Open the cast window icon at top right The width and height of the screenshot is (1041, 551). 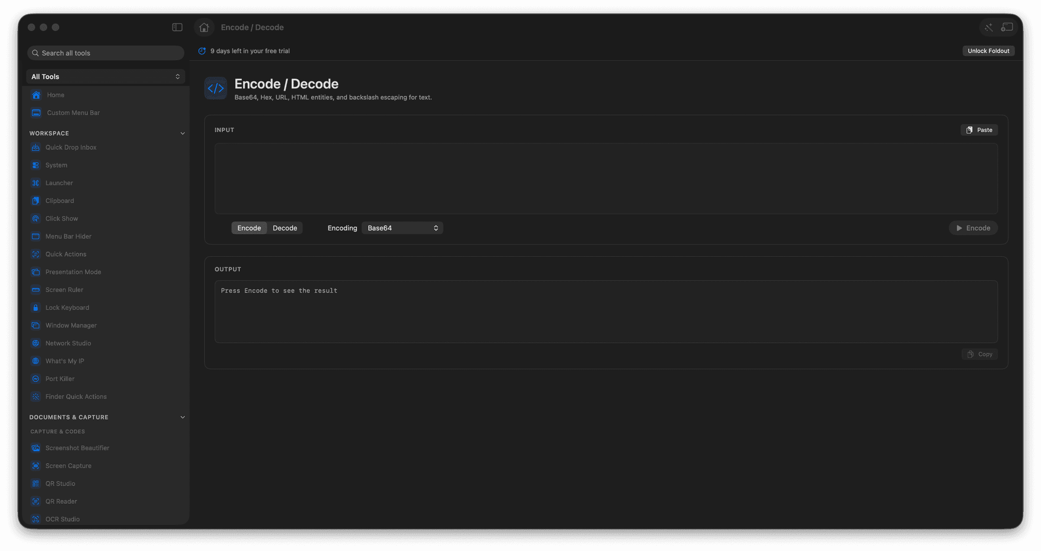coord(1007,27)
